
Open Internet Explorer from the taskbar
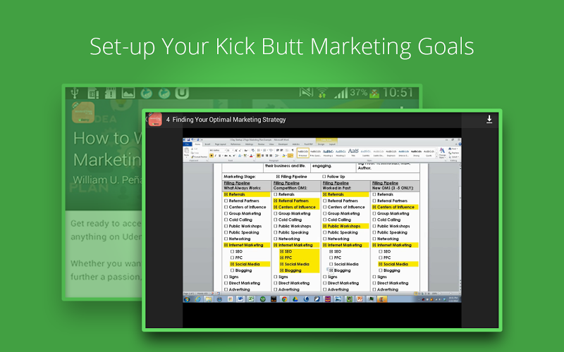click(x=198, y=299)
